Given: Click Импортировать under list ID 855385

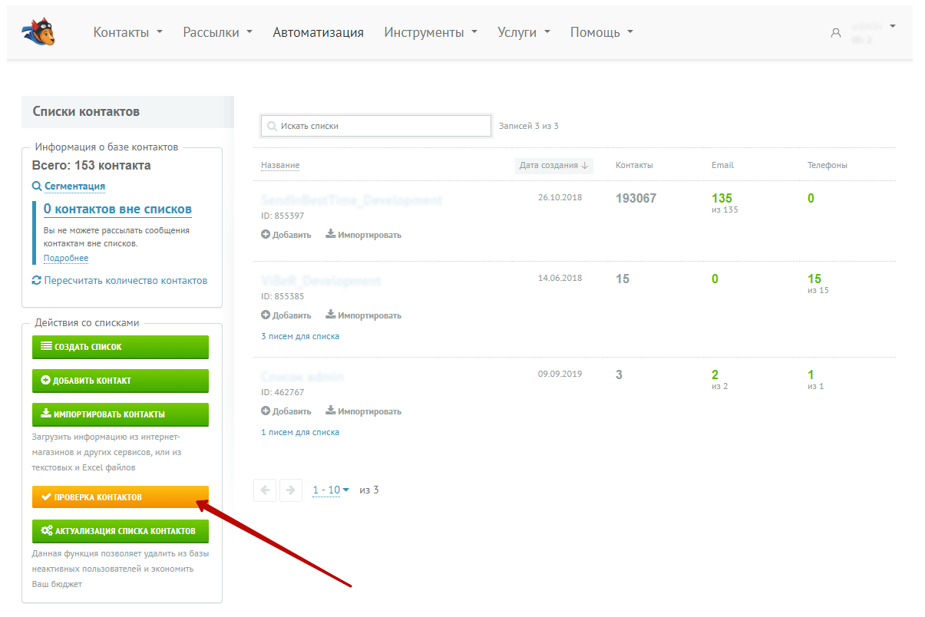Looking at the screenshot, I should pyautogui.click(x=369, y=315).
